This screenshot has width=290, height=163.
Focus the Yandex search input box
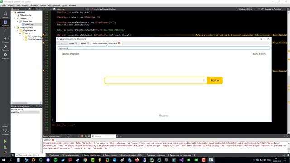pyautogui.click(x=156, y=81)
